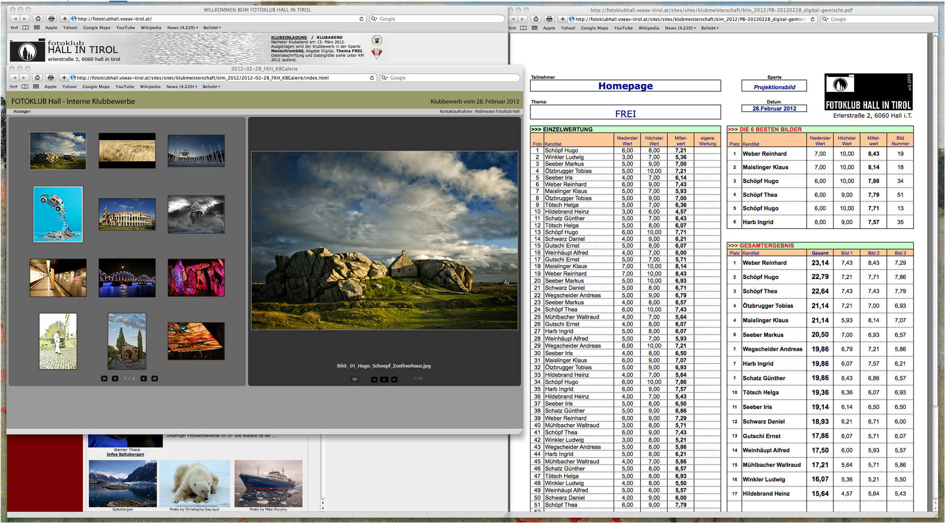Open Top Sites grid icon in gallery window

tap(36, 87)
